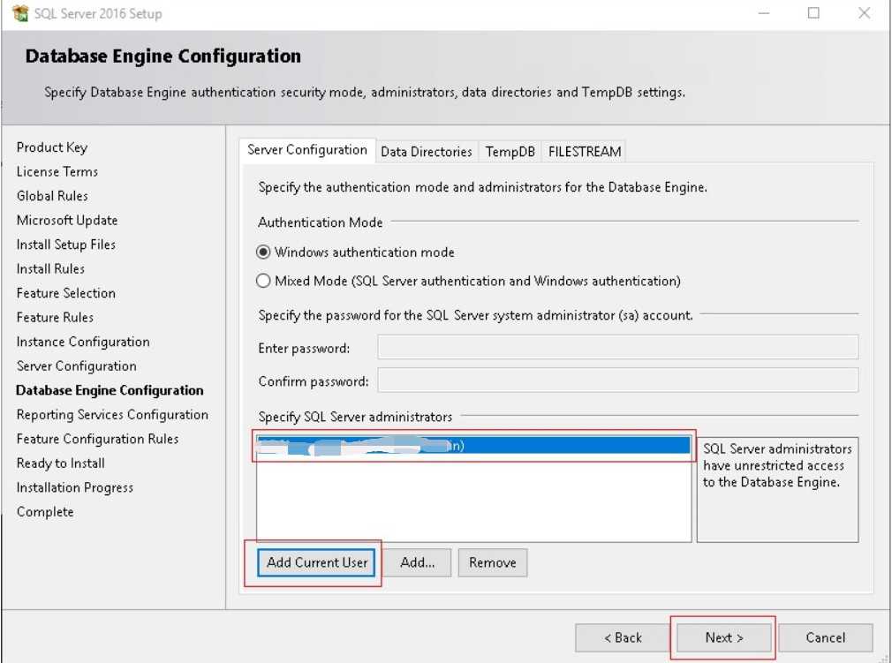
Task: Click Install Rules step in sidebar
Action: 50,269
